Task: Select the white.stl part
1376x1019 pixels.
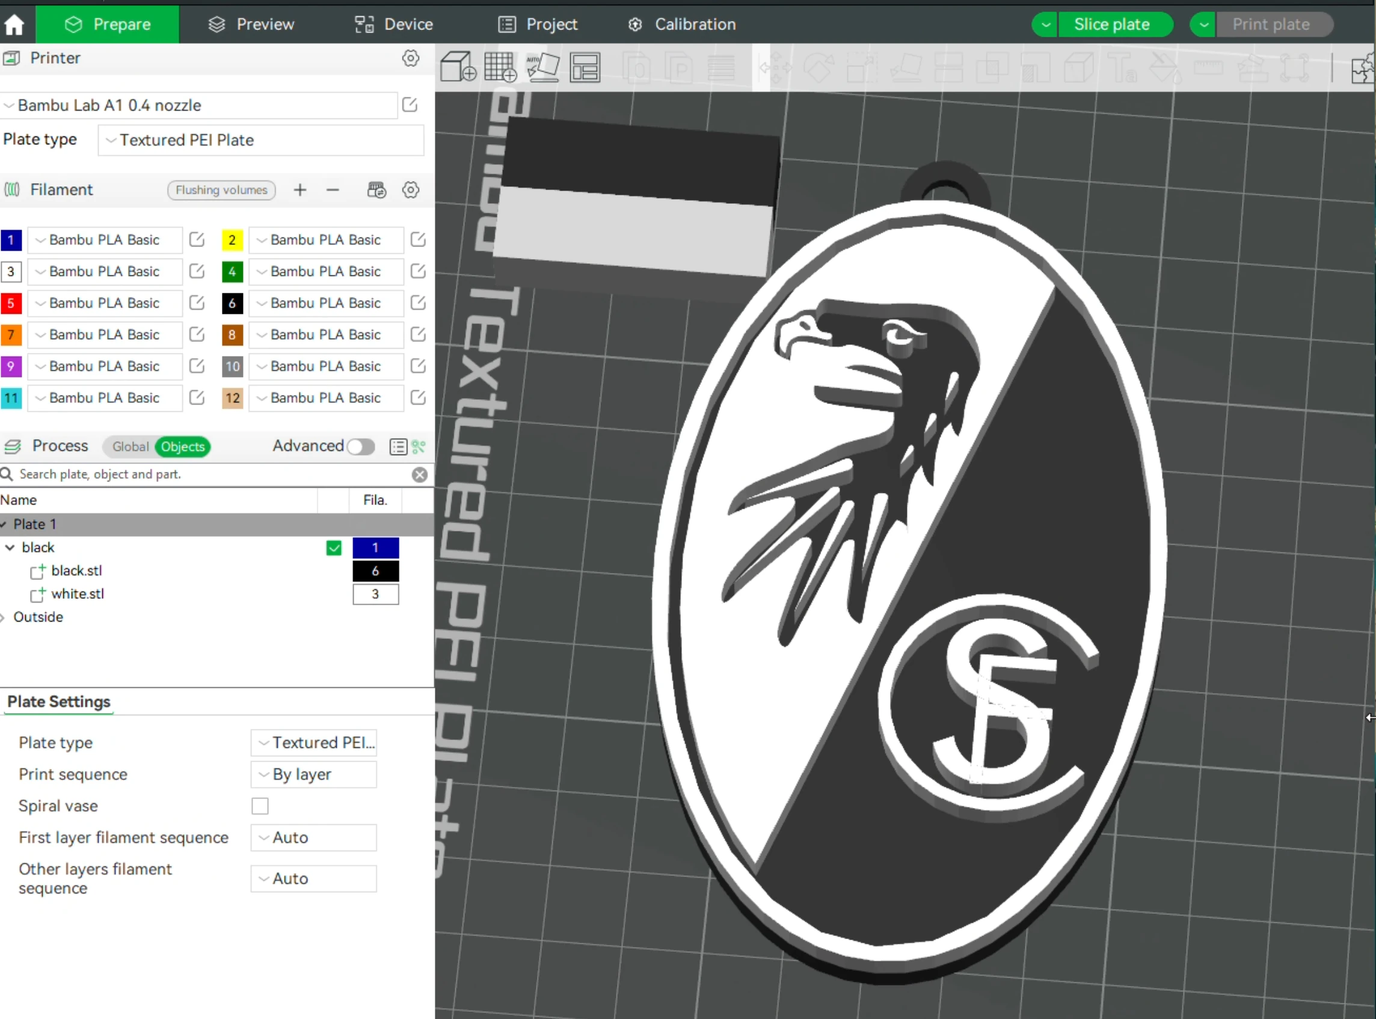Action: coord(78,594)
